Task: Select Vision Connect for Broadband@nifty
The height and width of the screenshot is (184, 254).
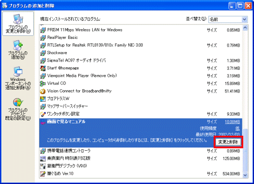Action: pos(141,91)
